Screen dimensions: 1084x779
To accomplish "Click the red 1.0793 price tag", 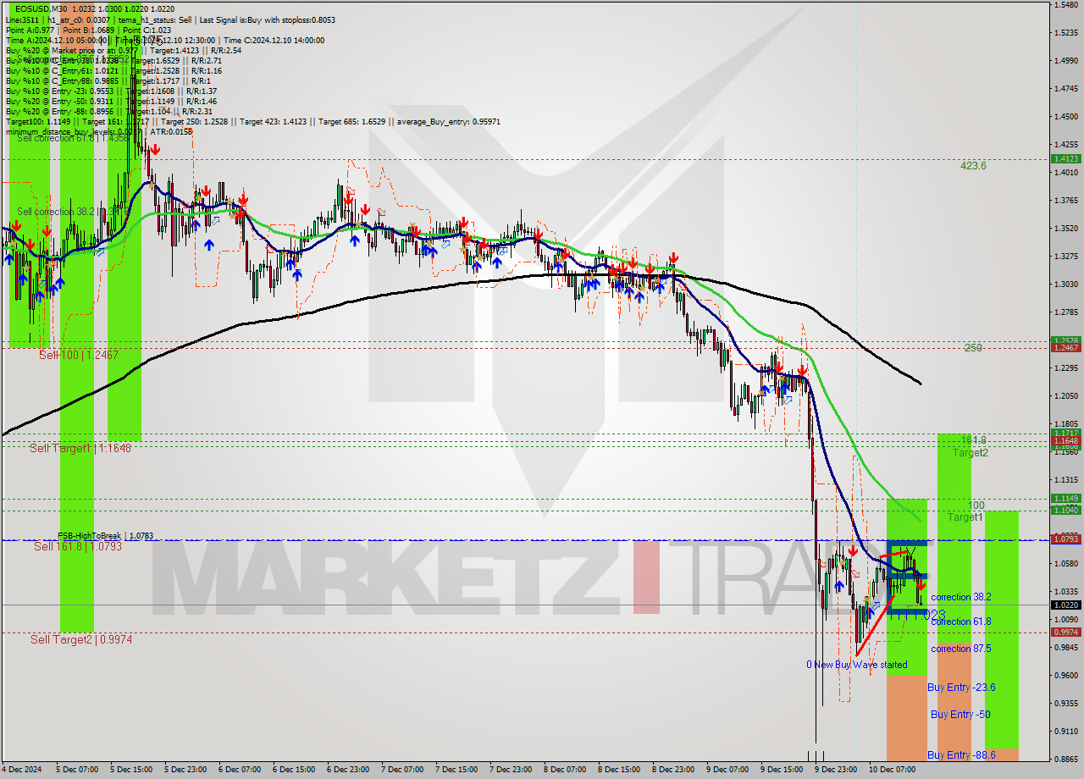I will click(1065, 539).
